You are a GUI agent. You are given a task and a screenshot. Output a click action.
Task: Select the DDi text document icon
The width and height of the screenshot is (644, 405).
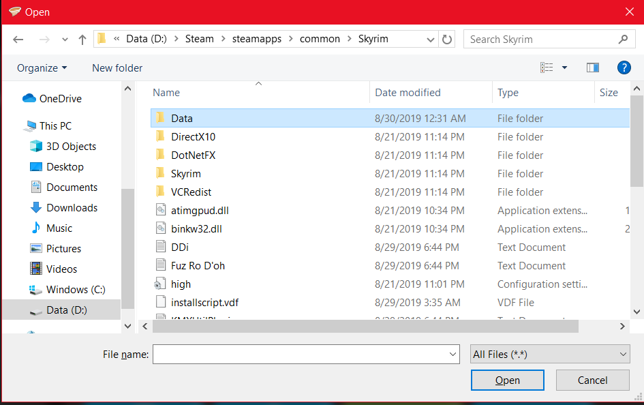click(x=161, y=247)
